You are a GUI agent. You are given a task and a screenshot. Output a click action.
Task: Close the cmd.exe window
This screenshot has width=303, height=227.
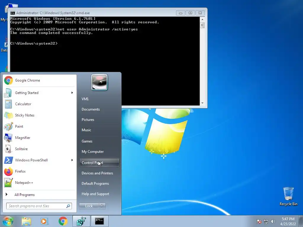click(x=200, y=13)
